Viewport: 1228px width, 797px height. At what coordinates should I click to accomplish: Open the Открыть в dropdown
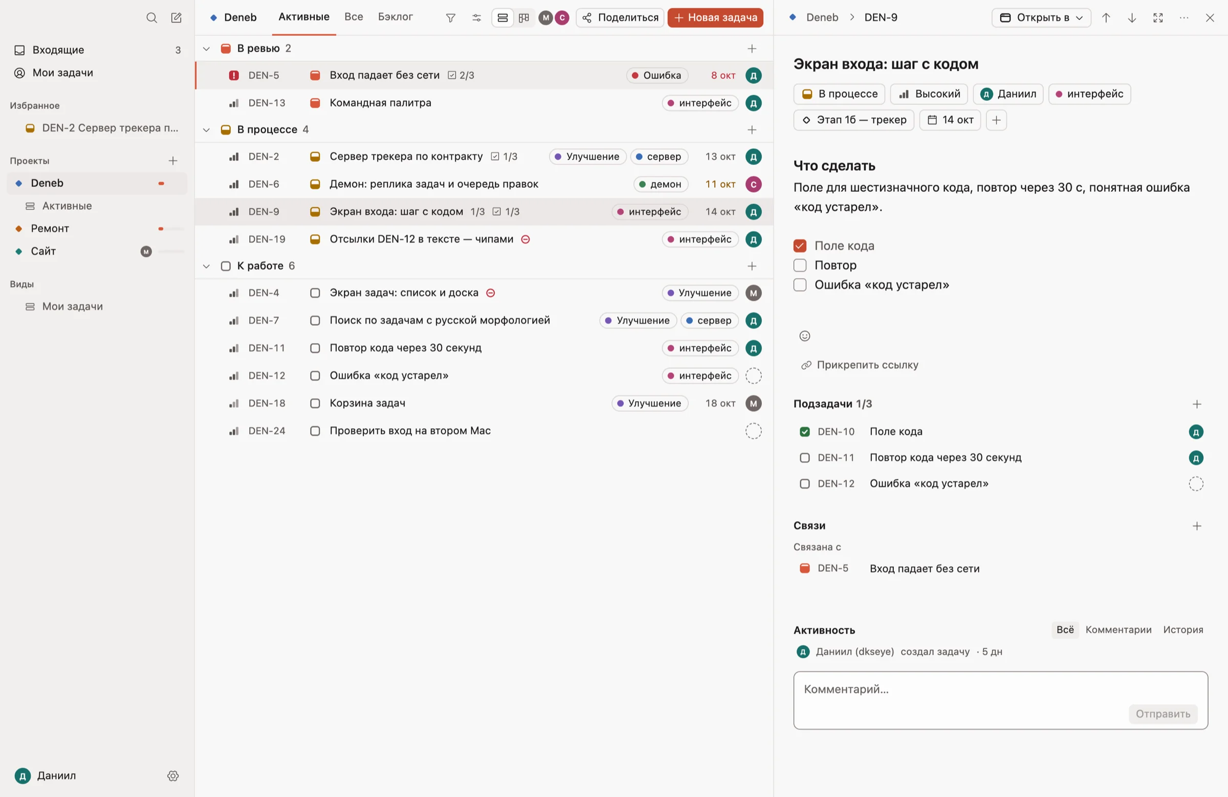tap(1041, 18)
